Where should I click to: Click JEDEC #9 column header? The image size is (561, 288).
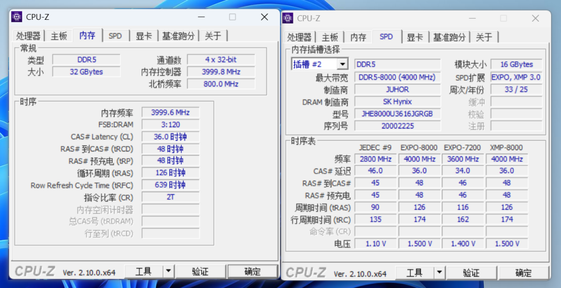point(375,148)
